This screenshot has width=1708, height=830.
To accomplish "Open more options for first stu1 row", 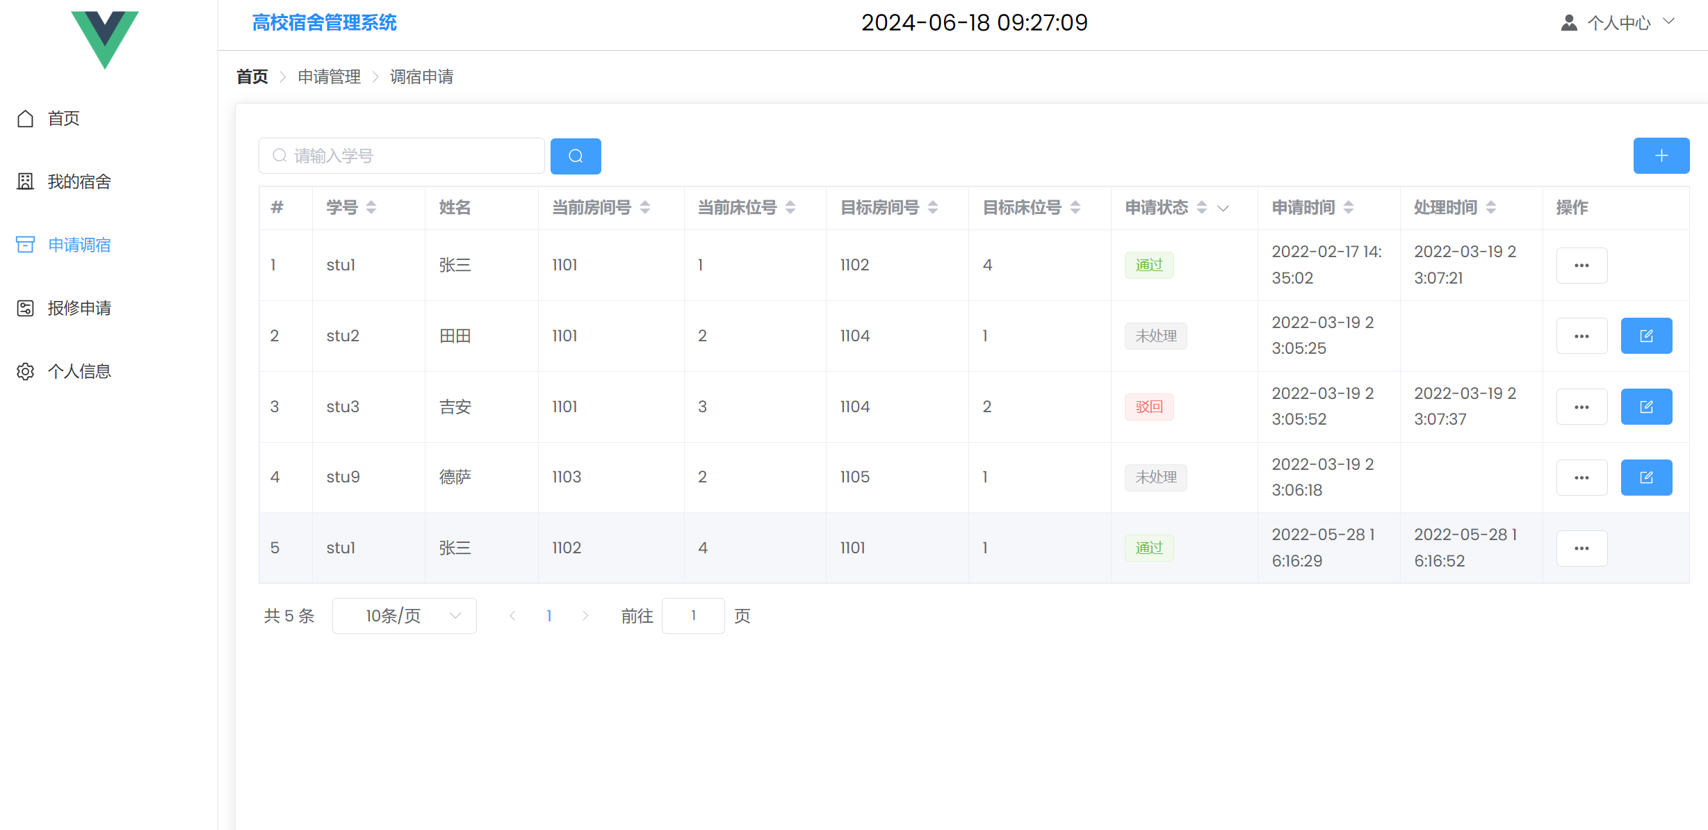I will coord(1581,266).
